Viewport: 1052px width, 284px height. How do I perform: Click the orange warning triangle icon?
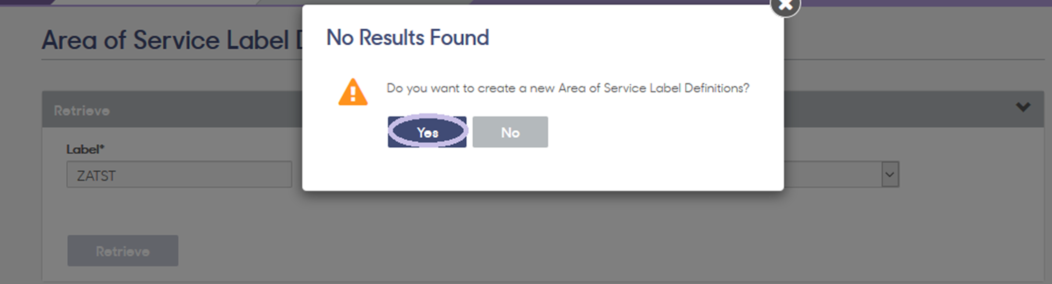(353, 92)
